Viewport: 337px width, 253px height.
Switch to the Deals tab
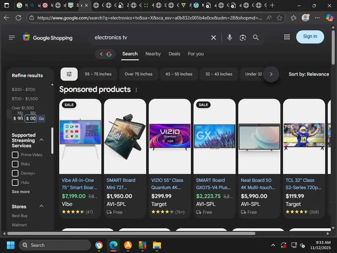[174, 54]
